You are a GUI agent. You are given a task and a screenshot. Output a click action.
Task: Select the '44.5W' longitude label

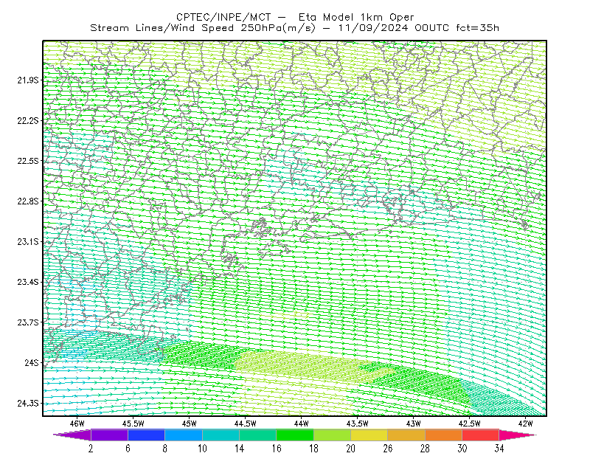click(246, 424)
